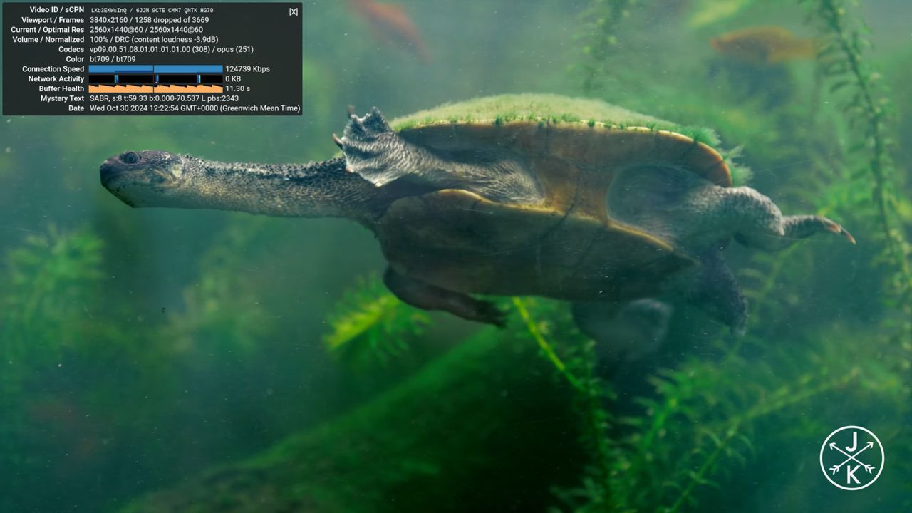Screen dimensions: 912x513
Task: Click the Network Activity graph
Action: tap(156, 79)
